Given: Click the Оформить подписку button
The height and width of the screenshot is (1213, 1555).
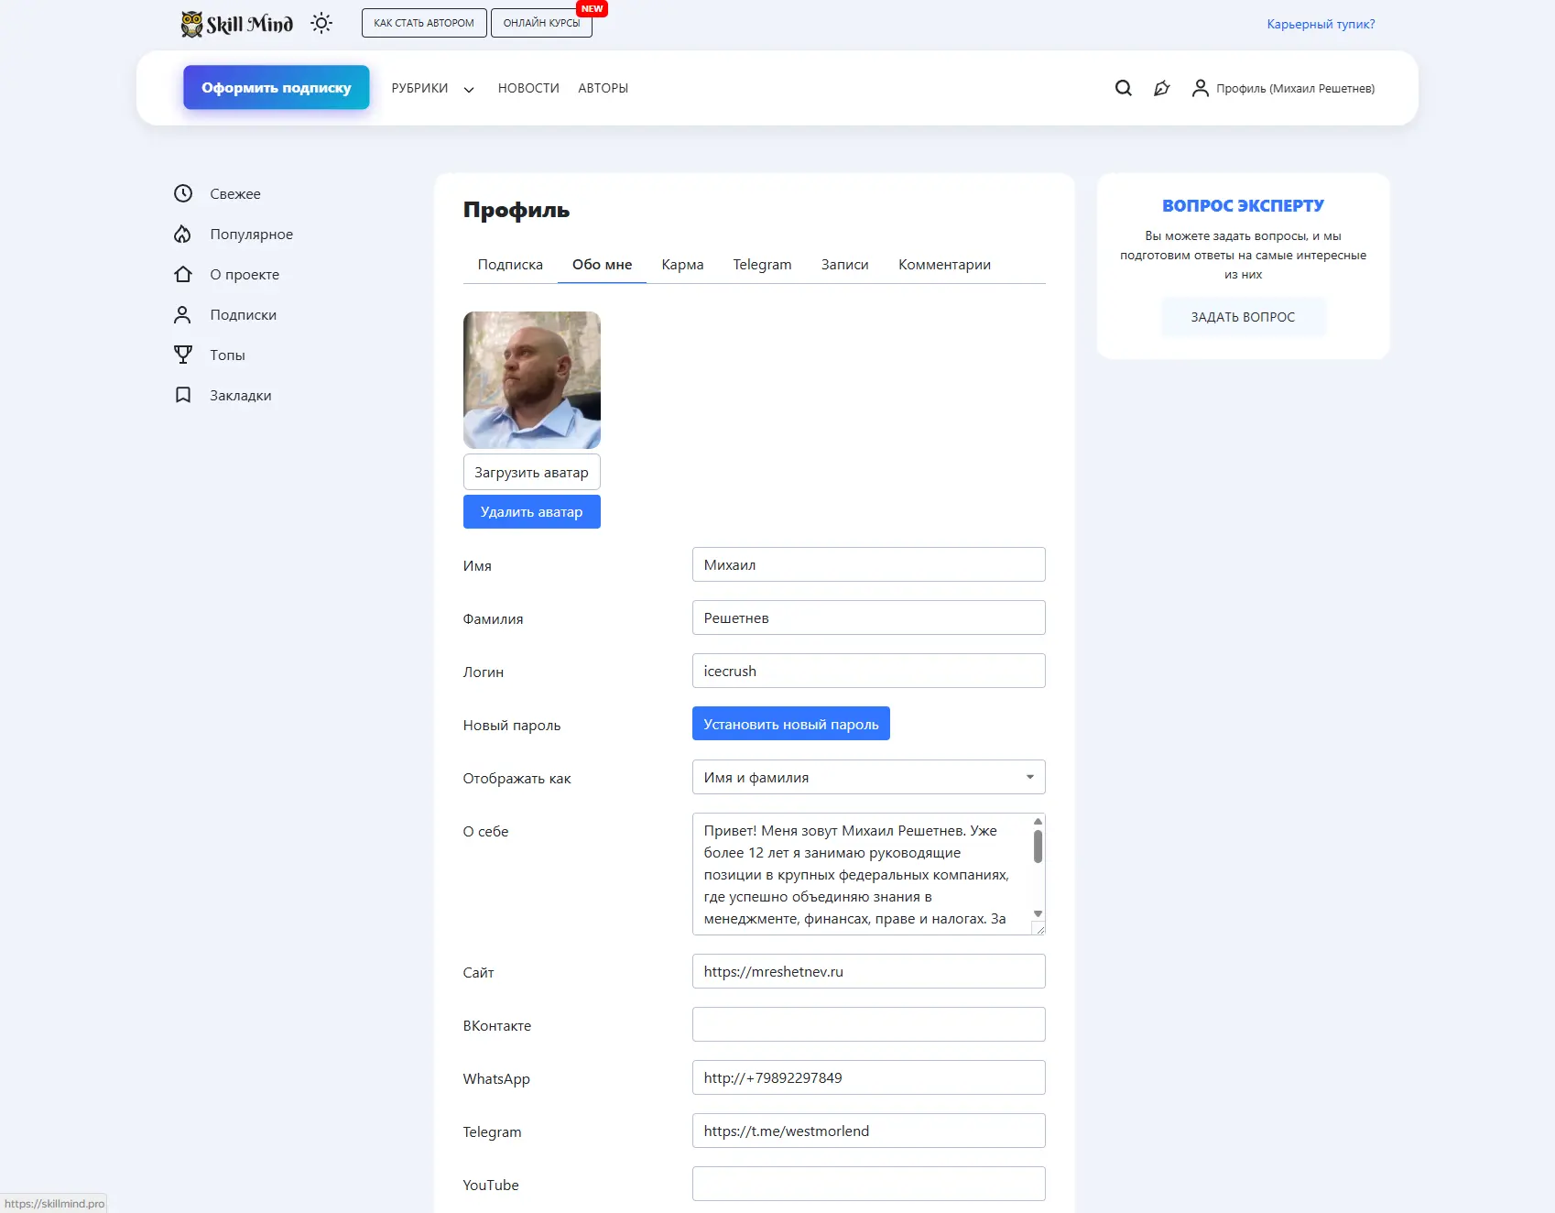Looking at the screenshot, I should coord(277,87).
